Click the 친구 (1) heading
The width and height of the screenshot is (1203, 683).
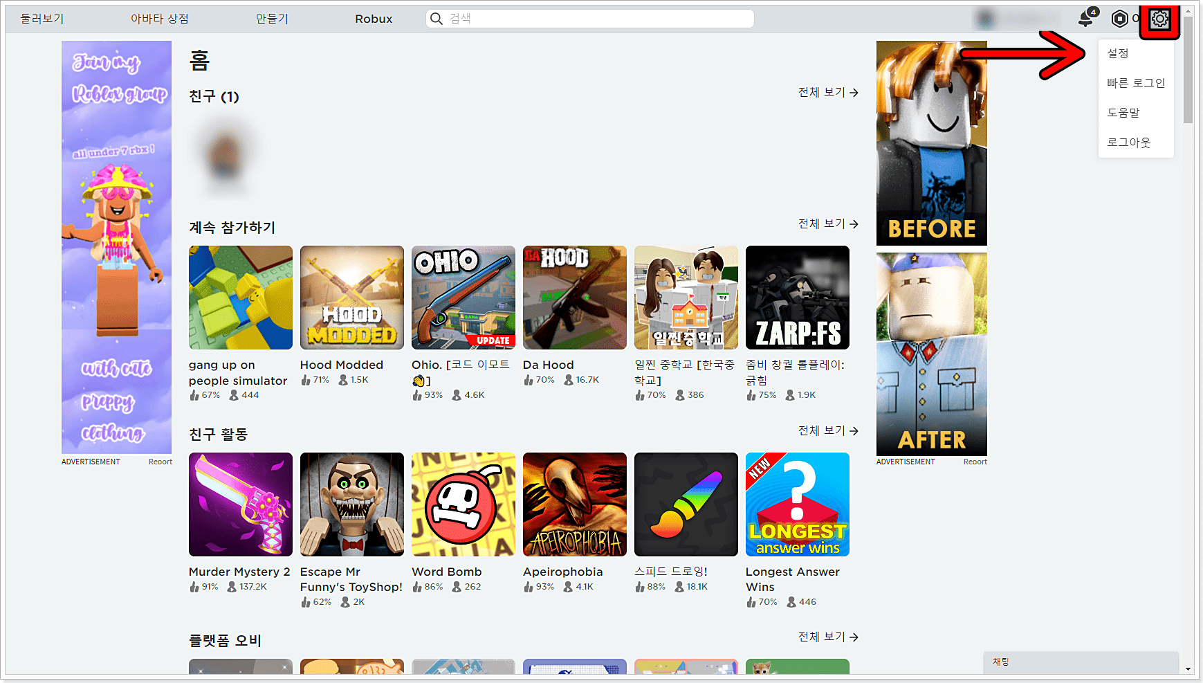pyautogui.click(x=214, y=96)
